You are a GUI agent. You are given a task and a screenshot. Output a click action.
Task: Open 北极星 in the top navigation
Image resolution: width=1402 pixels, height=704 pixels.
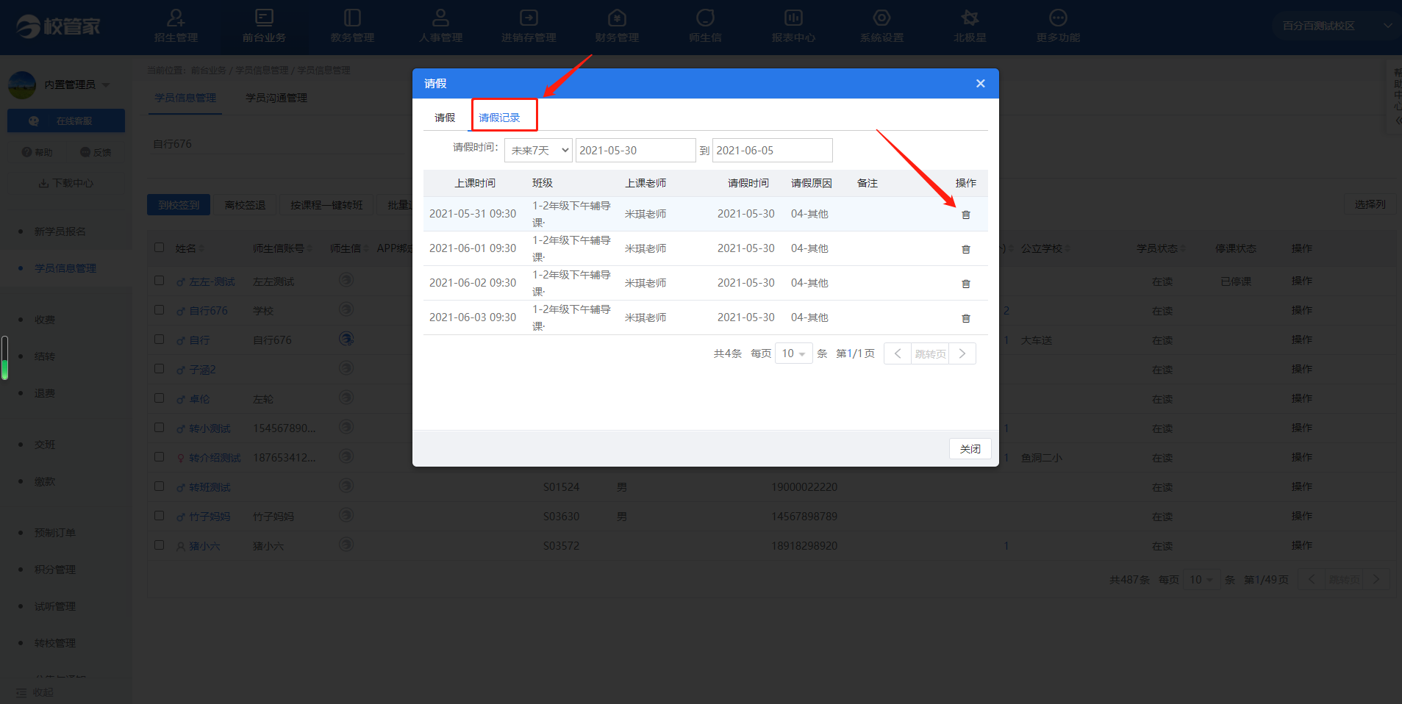coord(970,26)
